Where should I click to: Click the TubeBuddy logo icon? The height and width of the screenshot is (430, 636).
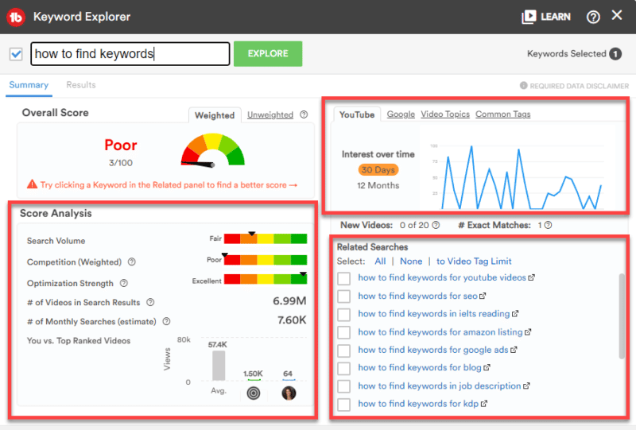(x=16, y=17)
